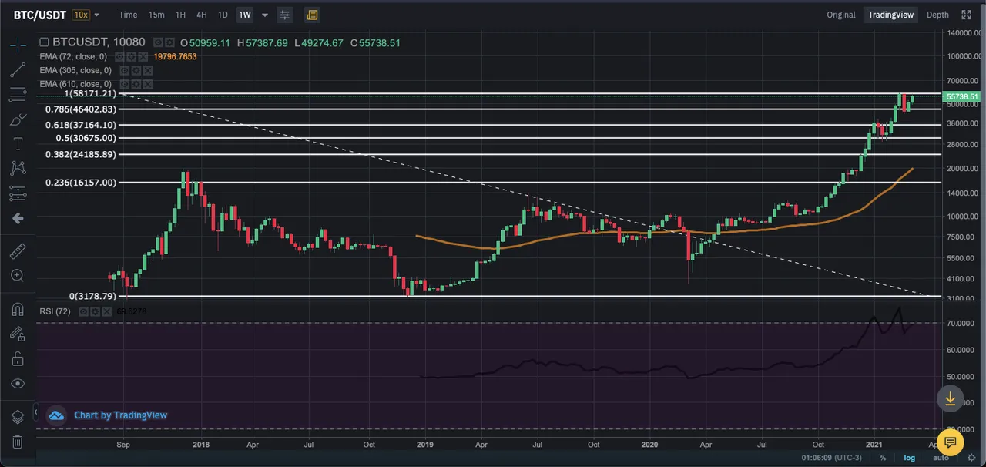Hide the EMA 610 indicator
Image resolution: width=986 pixels, height=467 pixels.
(x=125, y=84)
